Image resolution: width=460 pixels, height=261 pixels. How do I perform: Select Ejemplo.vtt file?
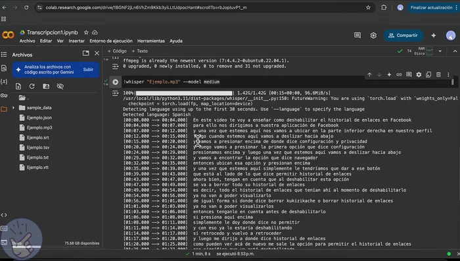37,168
